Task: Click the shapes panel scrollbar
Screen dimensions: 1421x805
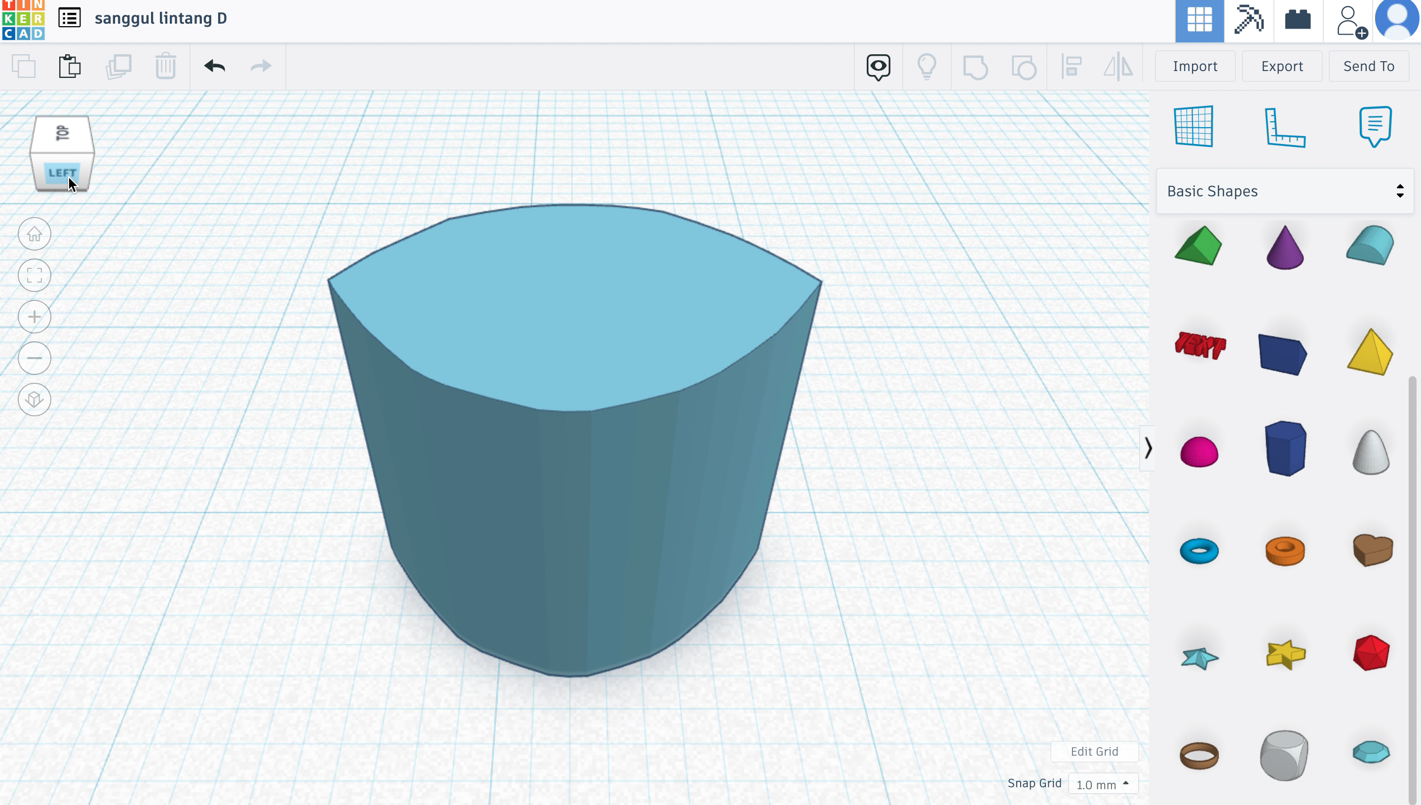Action: point(1412,589)
